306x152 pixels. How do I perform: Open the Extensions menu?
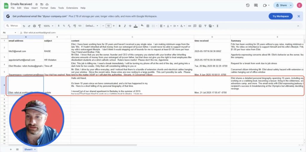72,8
